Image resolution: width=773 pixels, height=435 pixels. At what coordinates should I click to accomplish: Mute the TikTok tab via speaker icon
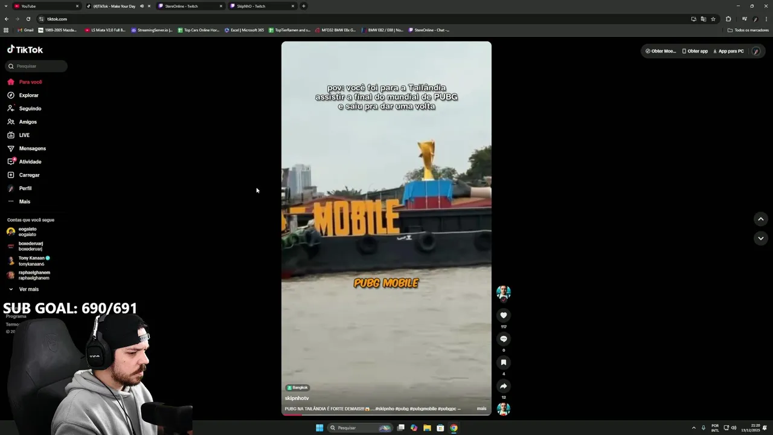coord(142,6)
